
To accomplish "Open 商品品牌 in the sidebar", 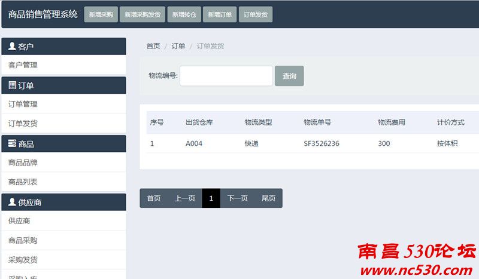I will point(23,163).
